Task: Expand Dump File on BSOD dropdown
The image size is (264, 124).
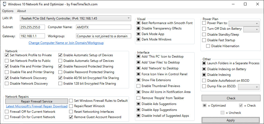Action: pyautogui.click(x=249, y=87)
